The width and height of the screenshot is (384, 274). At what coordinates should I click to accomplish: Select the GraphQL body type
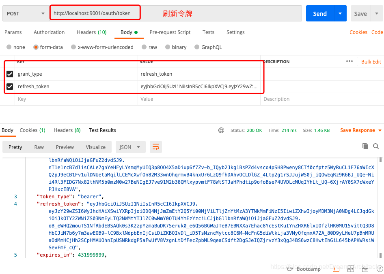click(x=197, y=47)
